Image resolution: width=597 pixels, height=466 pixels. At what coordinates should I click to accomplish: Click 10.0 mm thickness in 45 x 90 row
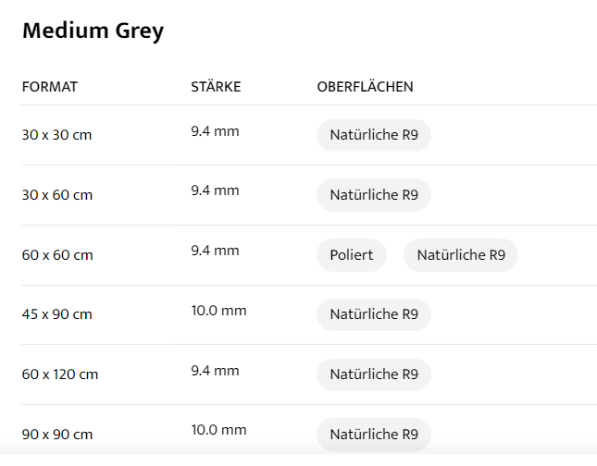pos(218,311)
